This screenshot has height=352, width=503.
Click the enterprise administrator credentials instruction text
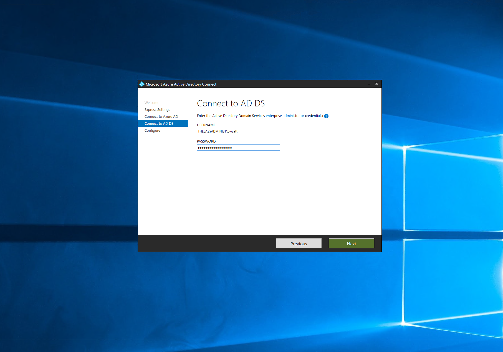point(260,116)
